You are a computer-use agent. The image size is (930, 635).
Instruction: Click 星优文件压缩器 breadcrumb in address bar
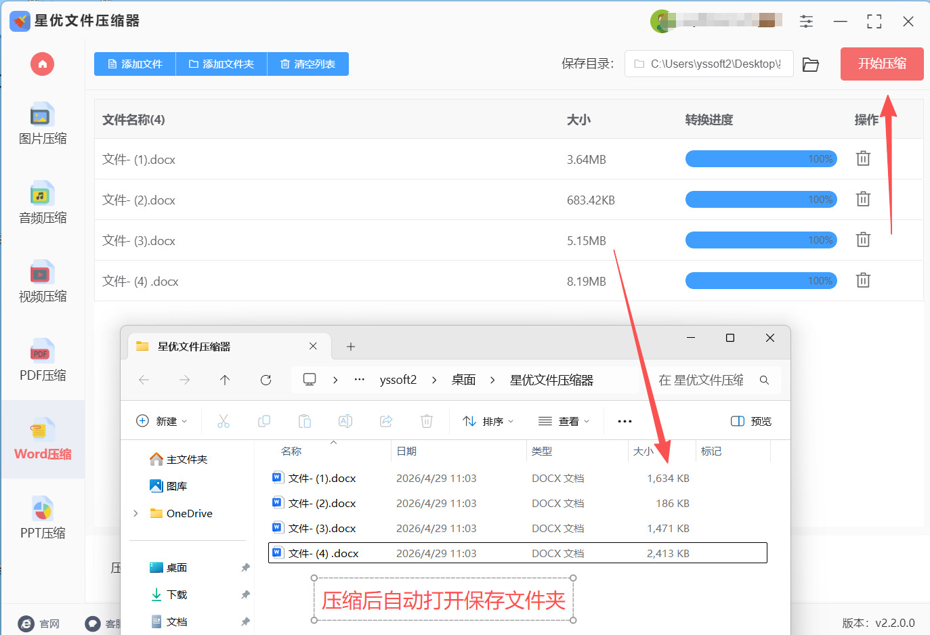pyautogui.click(x=551, y=380)
